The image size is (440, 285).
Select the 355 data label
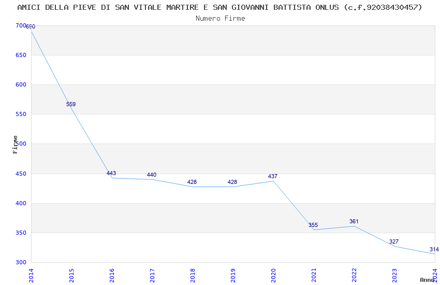(x=313, y=225)
